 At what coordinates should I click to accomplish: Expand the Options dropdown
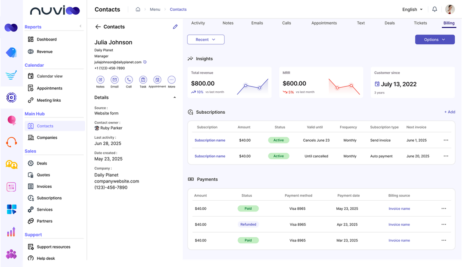pos(434,39)
